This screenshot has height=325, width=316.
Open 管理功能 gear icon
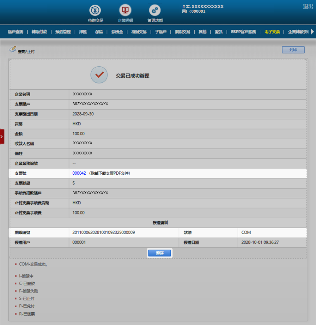pyautogui.click(x=155, y=11)
